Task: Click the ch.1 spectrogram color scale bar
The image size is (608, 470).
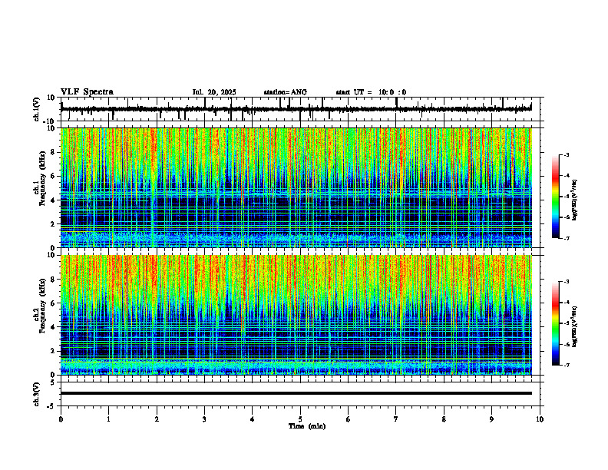Action: click(555, 197)
